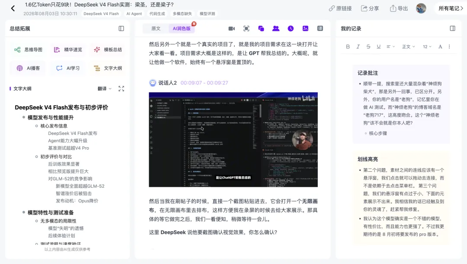The width and height of the screenshot is (467, 264).
Task: Click the 说话人2 speaker avatar
Action: (153, 83)
